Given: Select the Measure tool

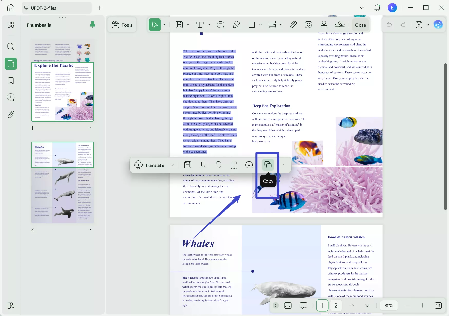Looking at the screenshot, I should pos(272,25).
